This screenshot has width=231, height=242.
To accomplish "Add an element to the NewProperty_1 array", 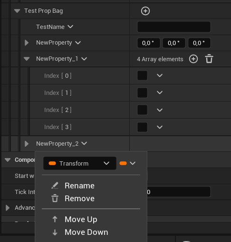I will (193, 59).
